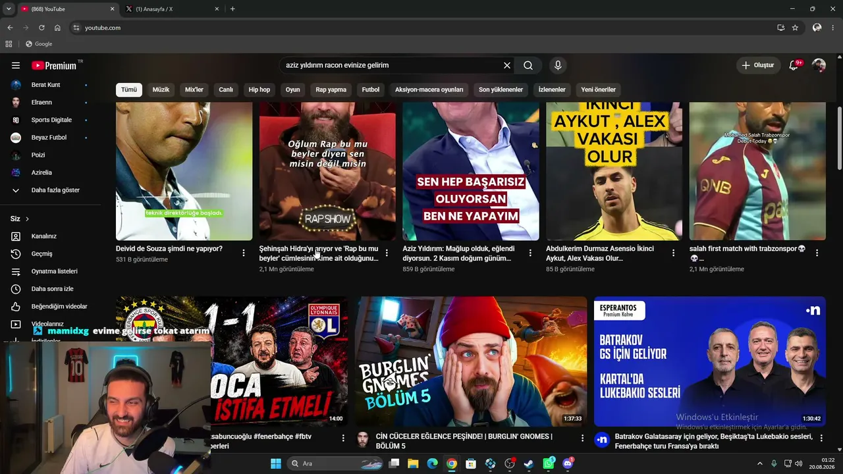Select the Canlı filter chip
Viewport: 843px width, 474px height.
click(226, 90)
